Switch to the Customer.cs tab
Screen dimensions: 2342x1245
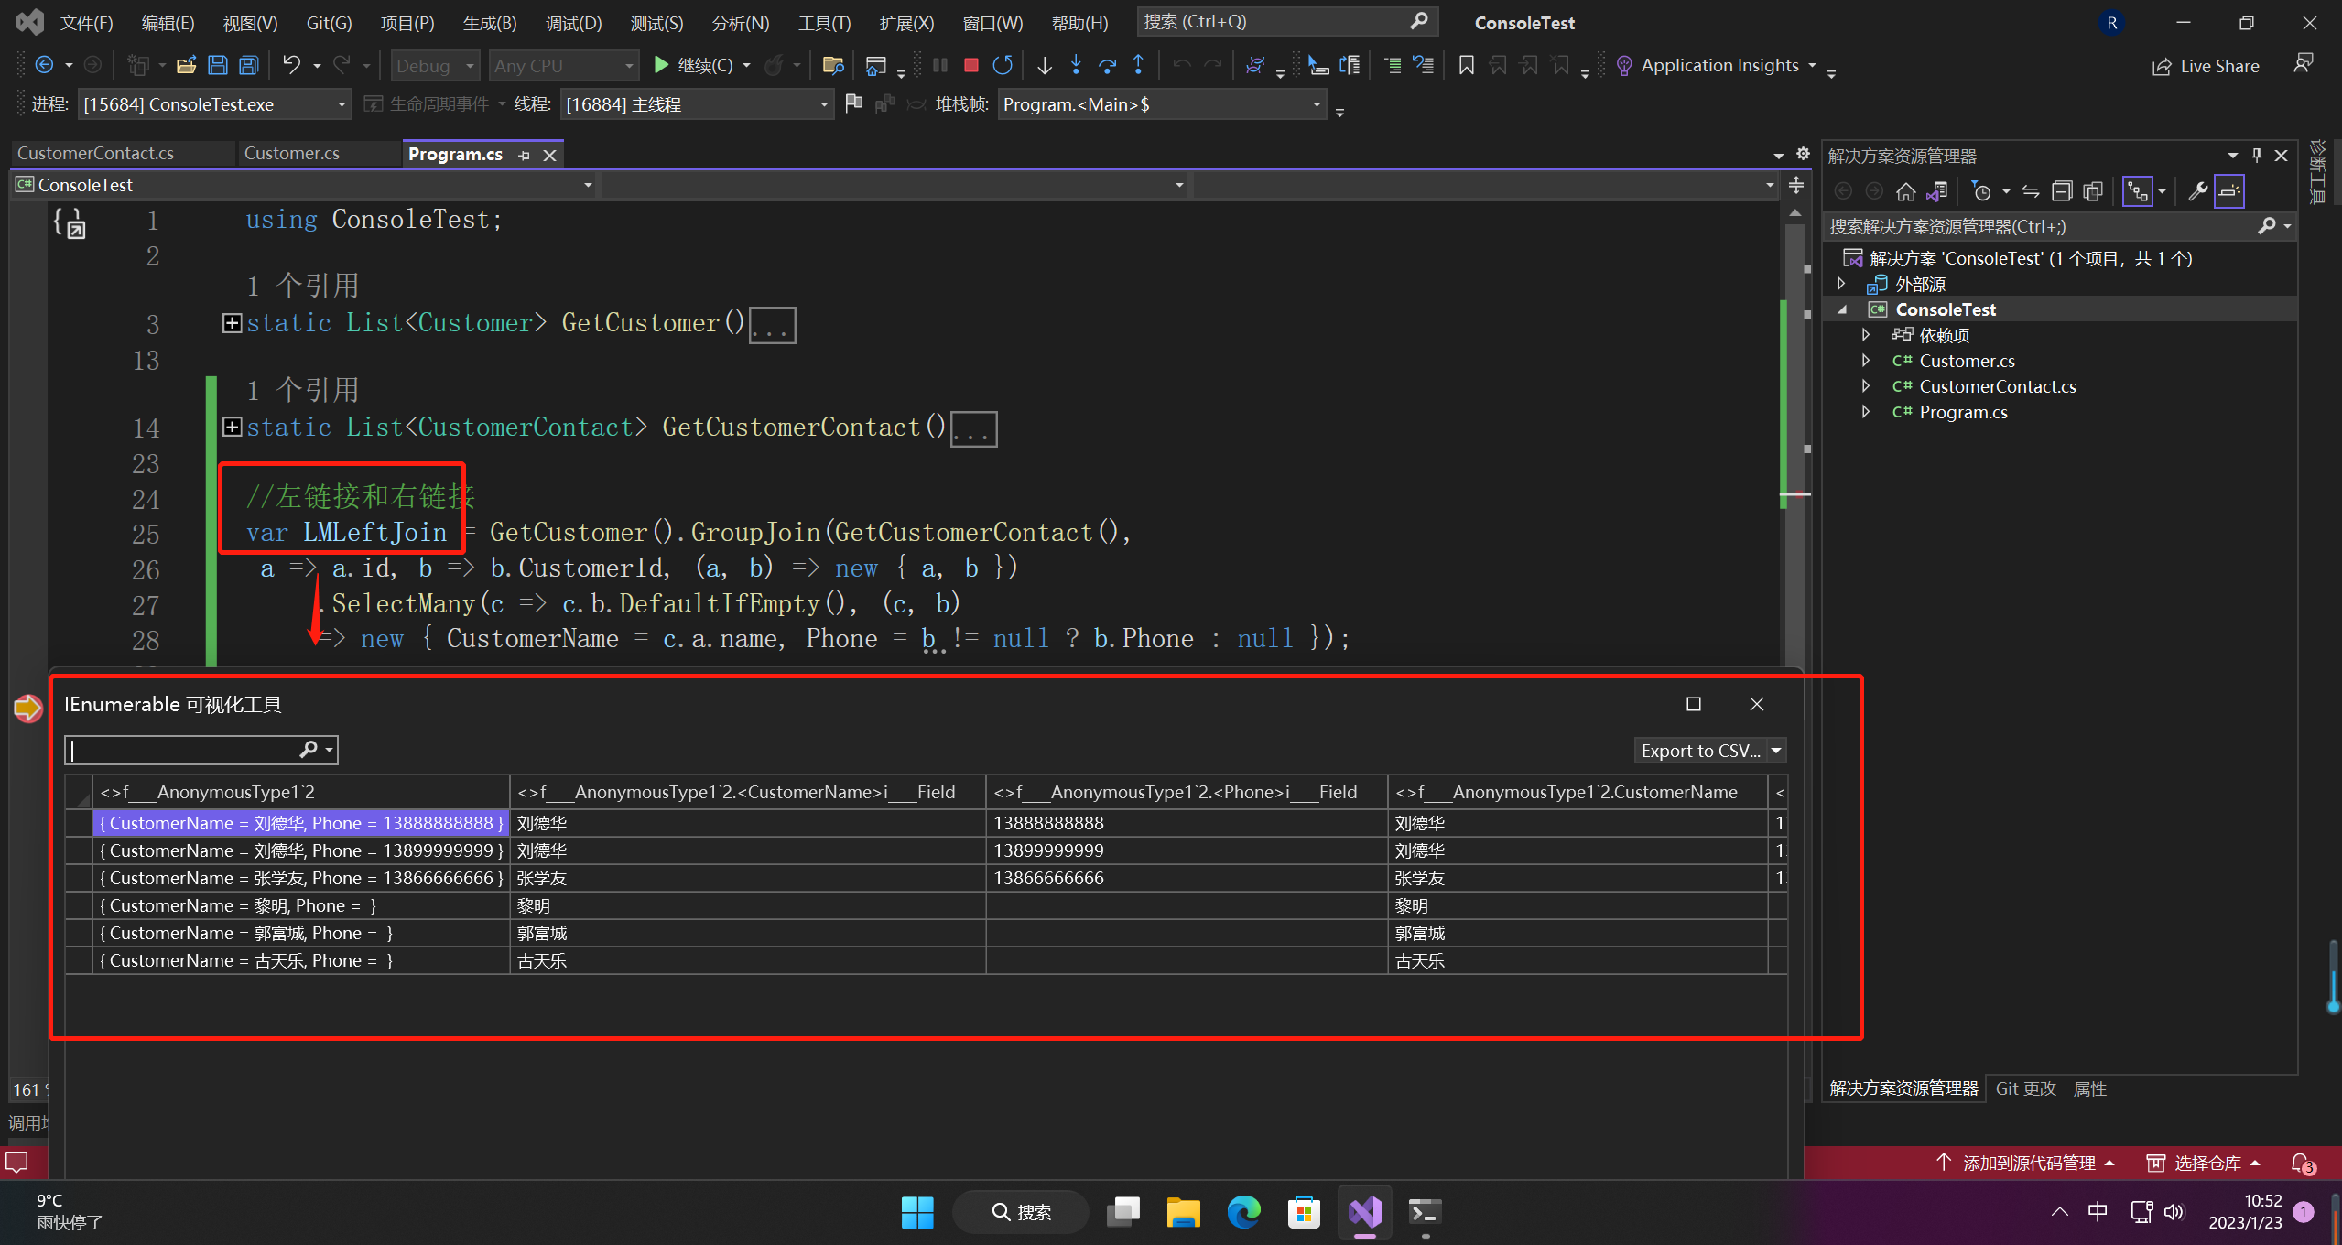(x=292, y=154)
